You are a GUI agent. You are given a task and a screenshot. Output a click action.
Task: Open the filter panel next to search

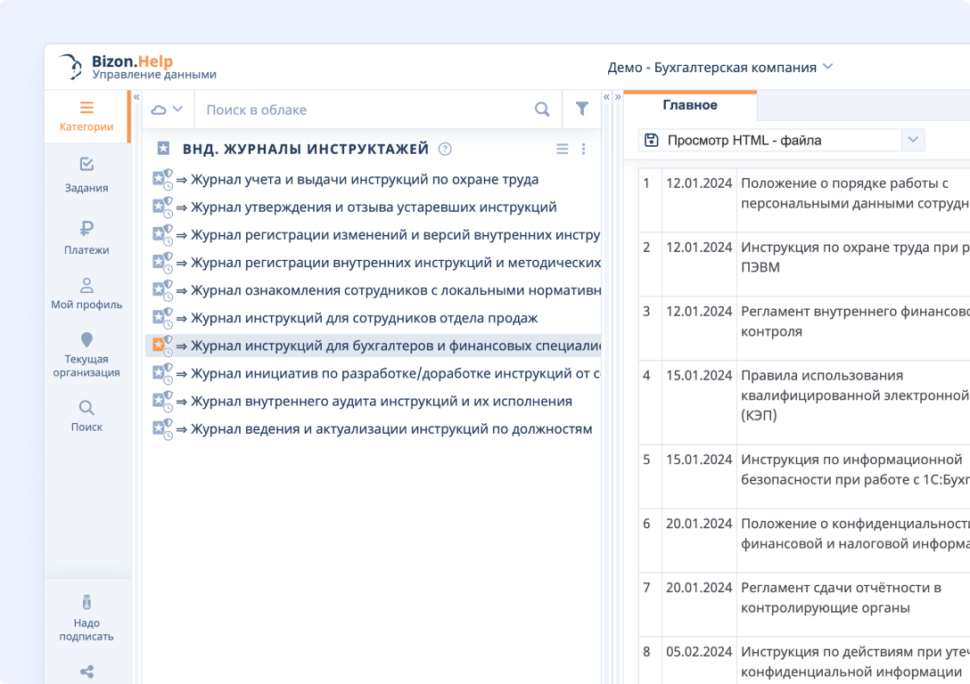582,108
